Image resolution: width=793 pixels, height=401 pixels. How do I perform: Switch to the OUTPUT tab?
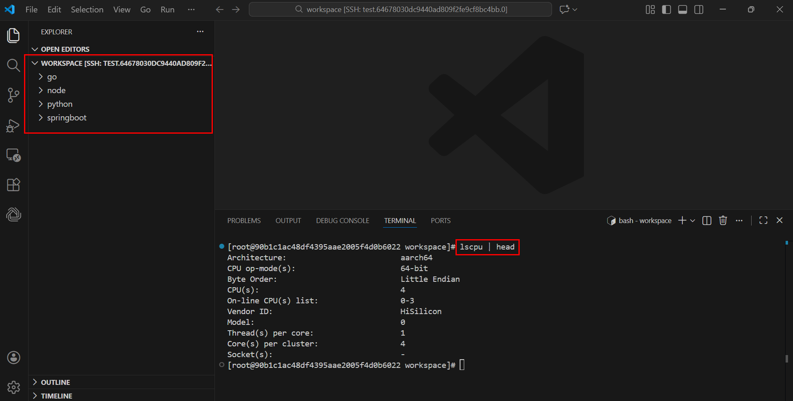coord(288,221)
